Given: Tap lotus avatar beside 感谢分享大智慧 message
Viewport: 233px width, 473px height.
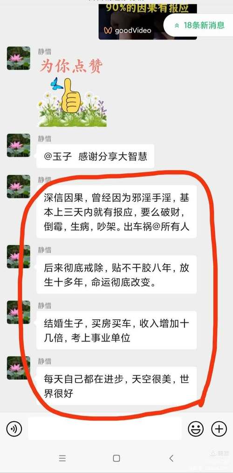Looking at the screenshot, I should pyautogui.click(x=19, y=145).
